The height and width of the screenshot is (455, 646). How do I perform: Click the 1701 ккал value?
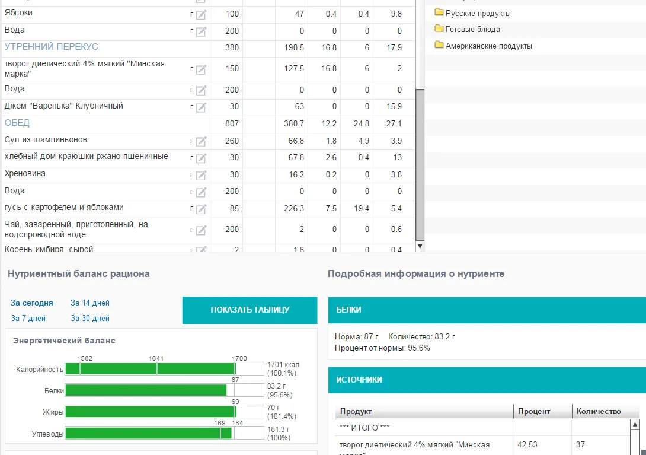click(x=283, y=365)
